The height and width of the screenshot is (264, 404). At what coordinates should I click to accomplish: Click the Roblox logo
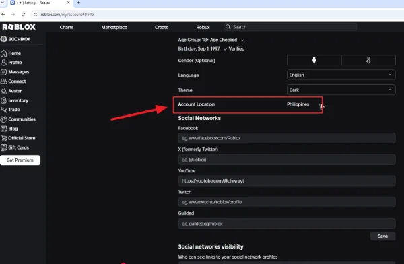(19, 27)
